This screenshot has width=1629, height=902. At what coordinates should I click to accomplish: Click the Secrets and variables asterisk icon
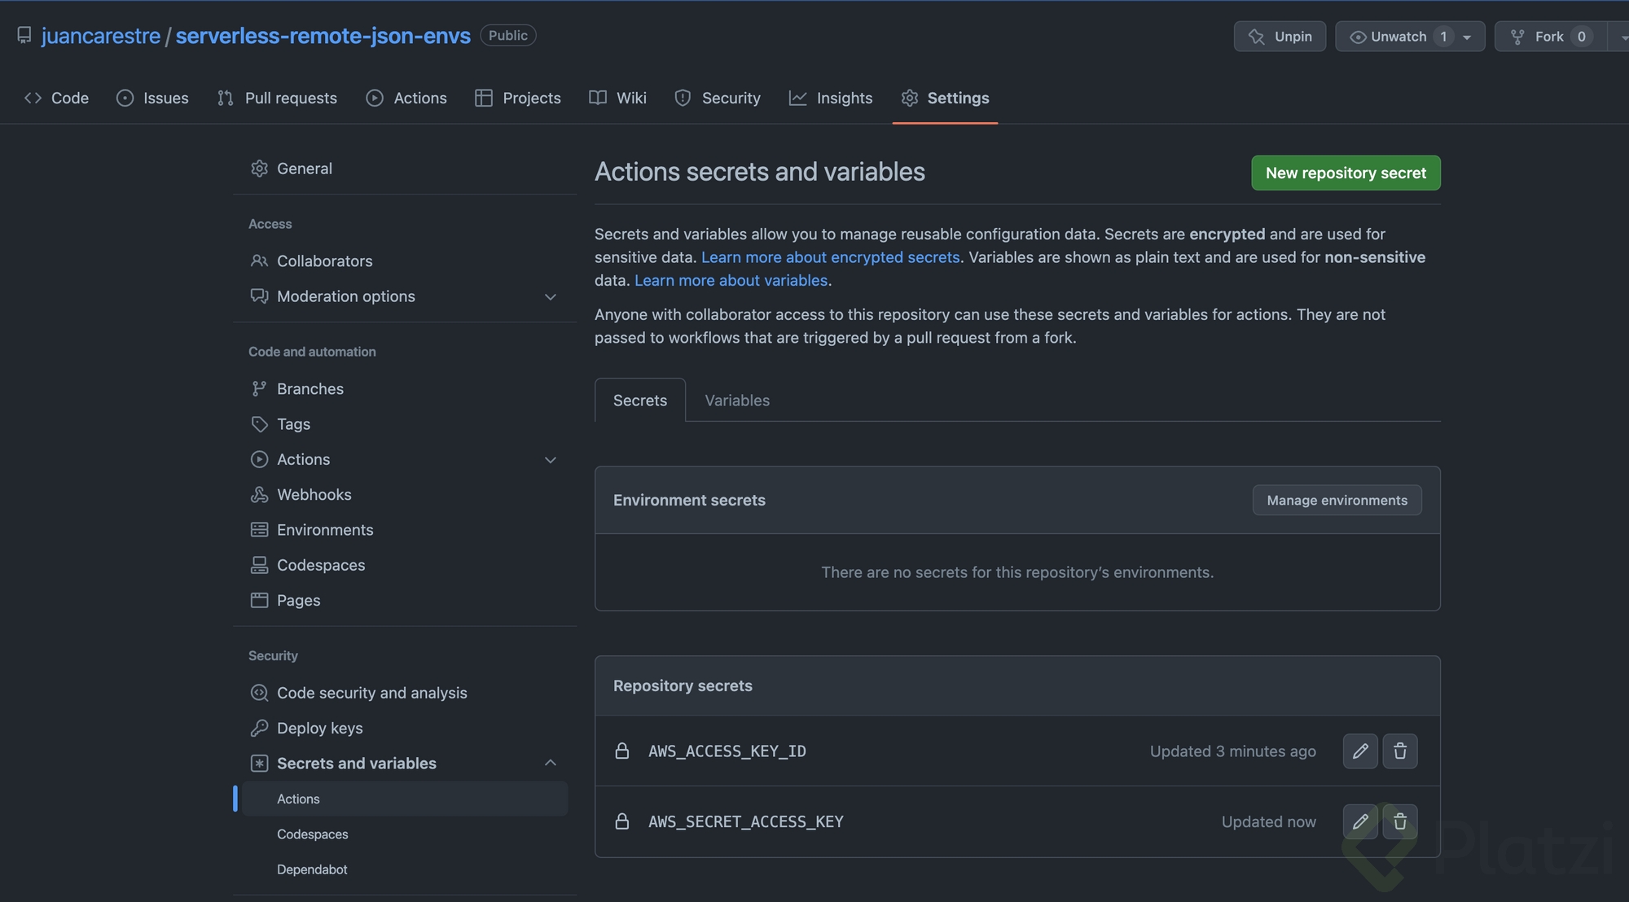pyautogui.click(x=259, y=763)
